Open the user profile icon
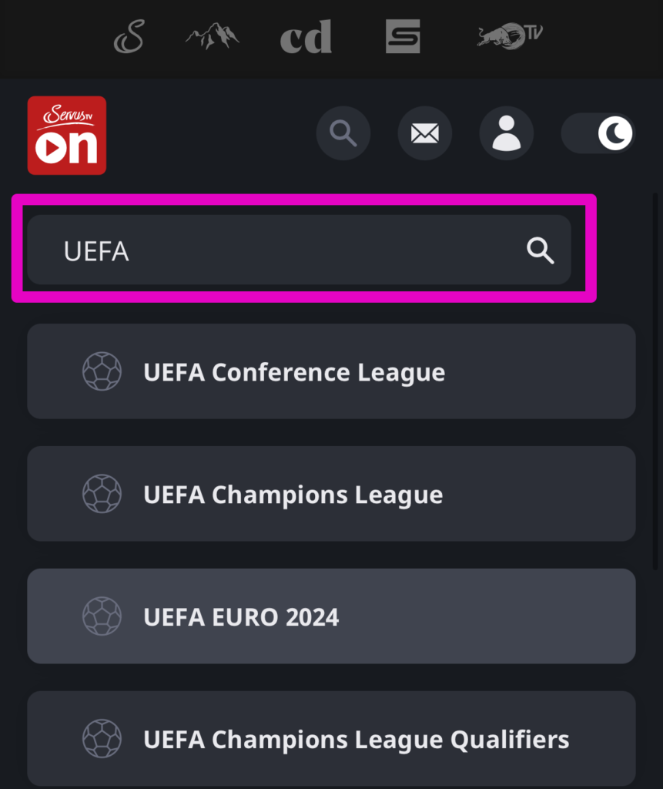The image size is (663, 789). point(506,134)
